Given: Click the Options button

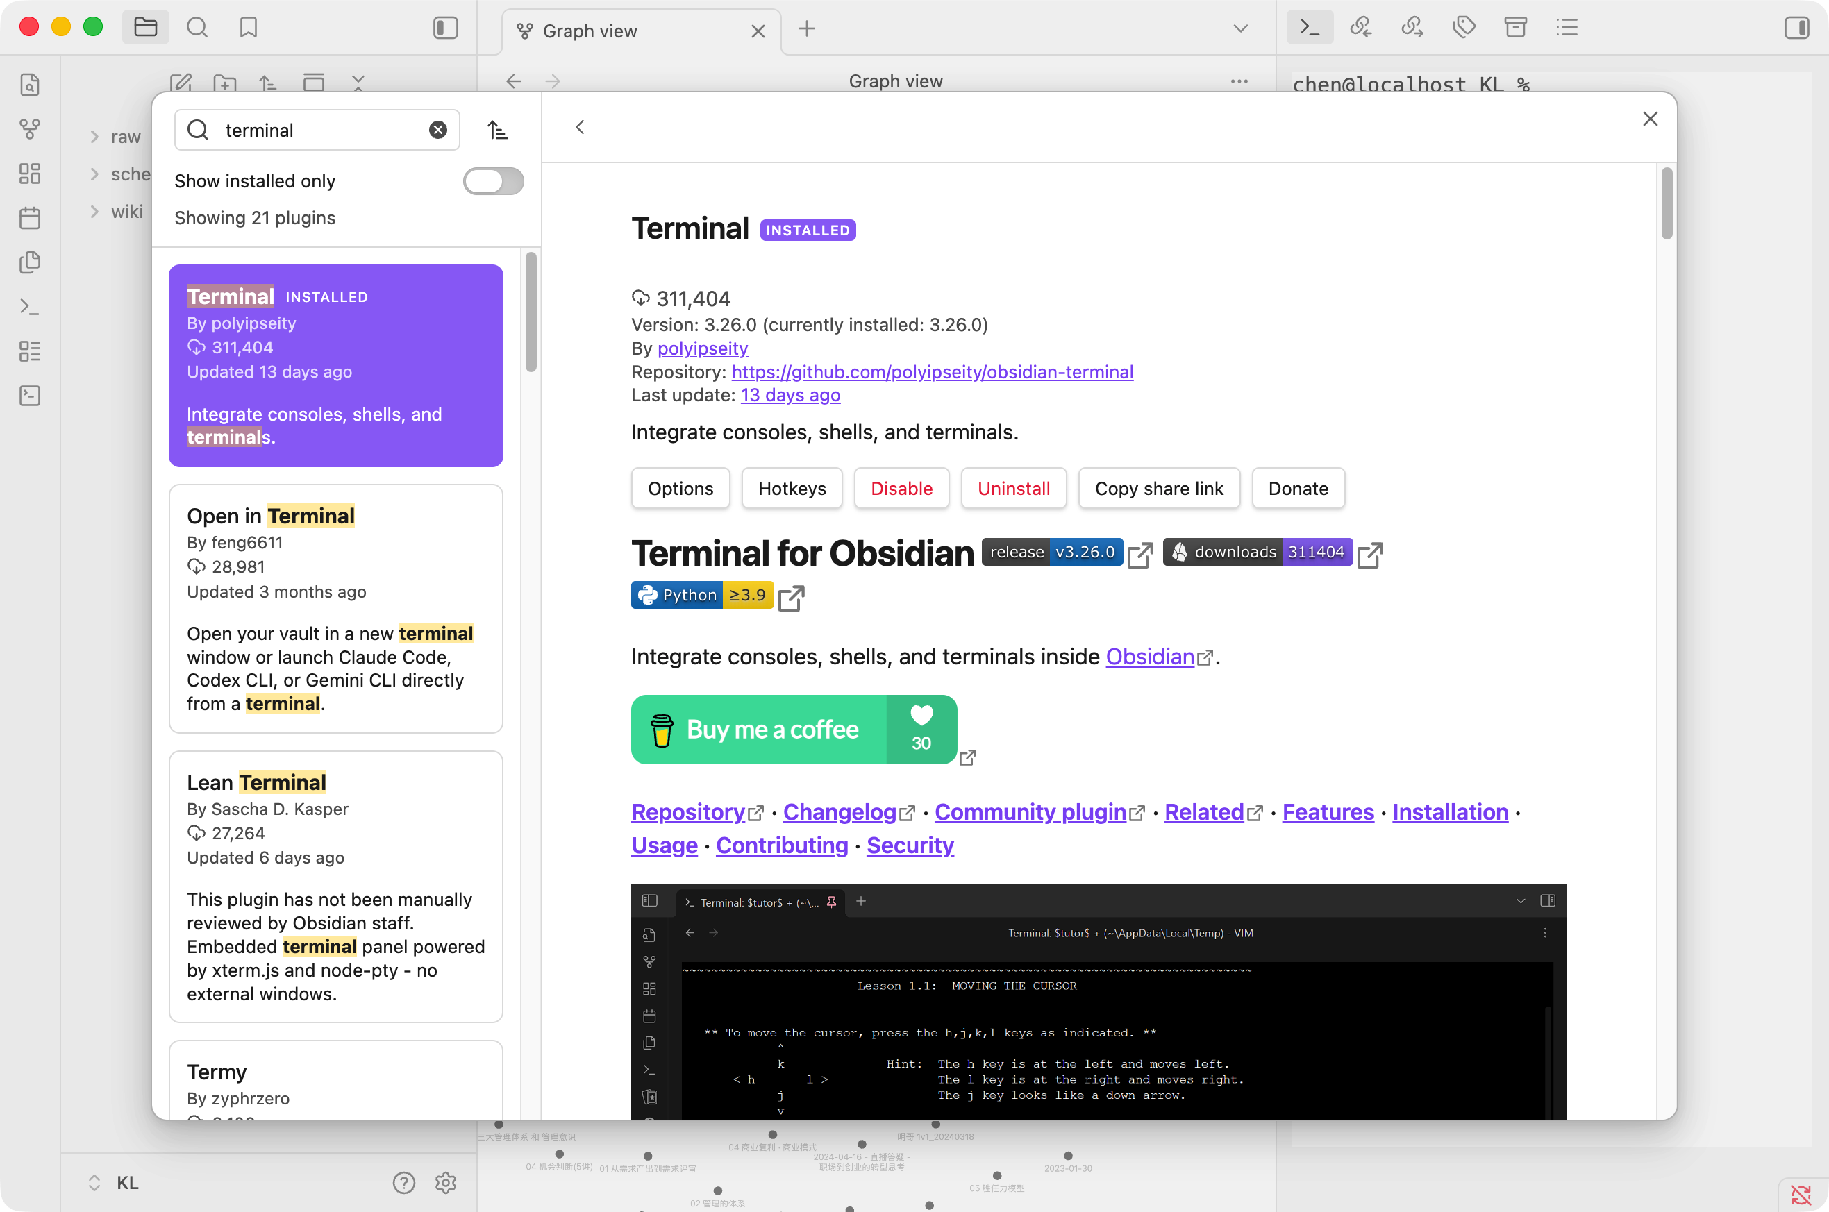Looking at the screenshot, I should (680, 489).
